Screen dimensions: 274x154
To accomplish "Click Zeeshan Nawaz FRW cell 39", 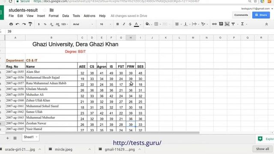I will tap(131, 124).
